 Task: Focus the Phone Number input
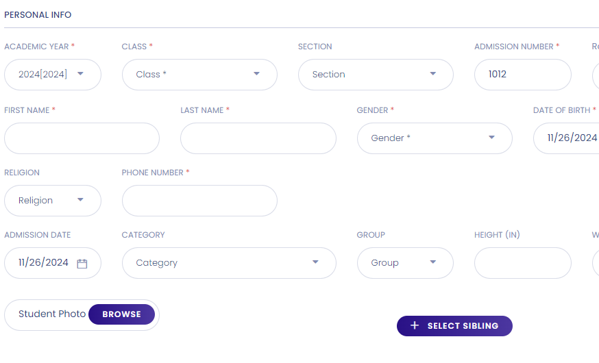coord(199,201)
